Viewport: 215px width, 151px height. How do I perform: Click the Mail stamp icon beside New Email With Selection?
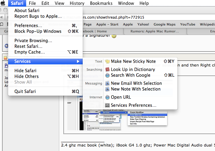point(107,83)
